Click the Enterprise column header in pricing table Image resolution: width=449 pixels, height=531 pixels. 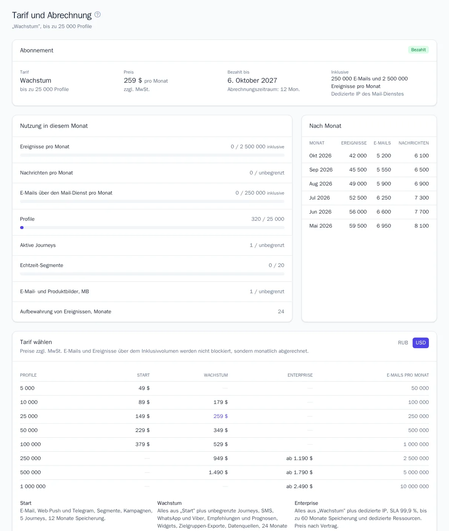click(300, 375)
